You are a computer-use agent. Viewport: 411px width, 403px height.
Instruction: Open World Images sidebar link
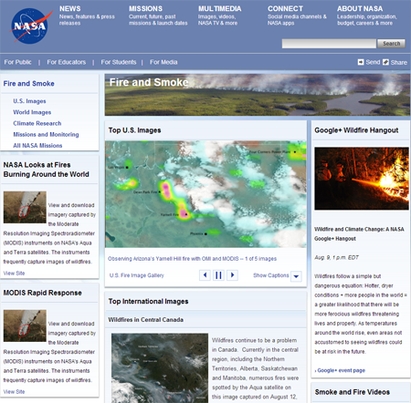coord(32,112)
